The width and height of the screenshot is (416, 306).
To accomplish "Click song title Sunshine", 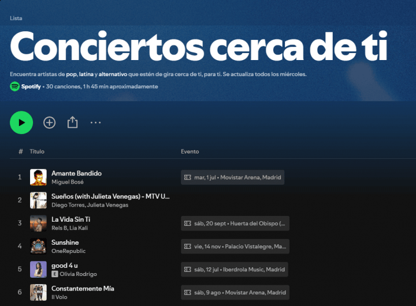I will (65, 242).
